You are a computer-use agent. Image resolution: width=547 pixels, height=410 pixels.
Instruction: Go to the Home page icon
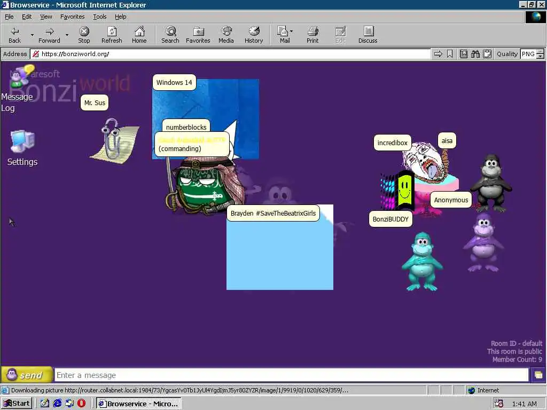pos(139,35)
